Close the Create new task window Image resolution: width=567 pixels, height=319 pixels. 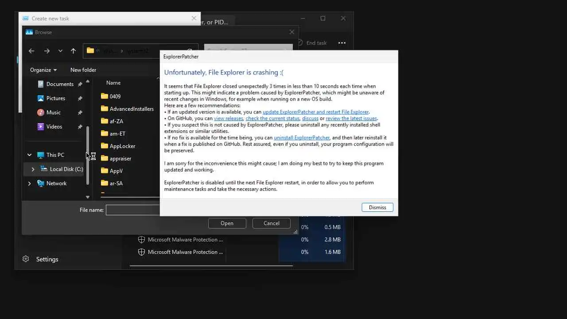pyautogui.click(x=194, y=18)
